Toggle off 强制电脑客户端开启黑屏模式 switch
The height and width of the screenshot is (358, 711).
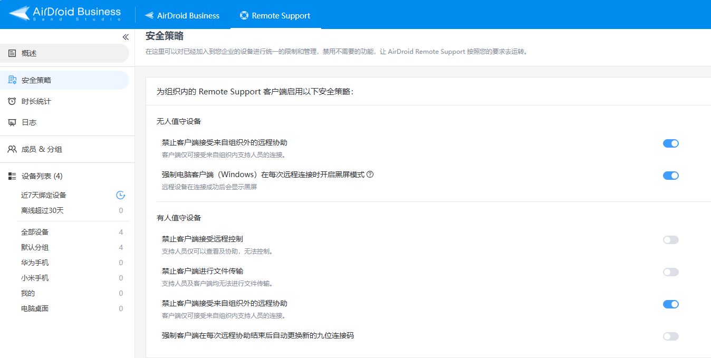pos(670,176)
